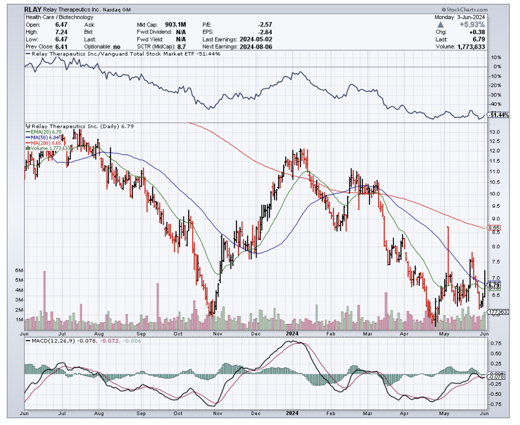Click the 1773633 volume tag on axis
Viewport: 520px width, 425px height.
499,312
